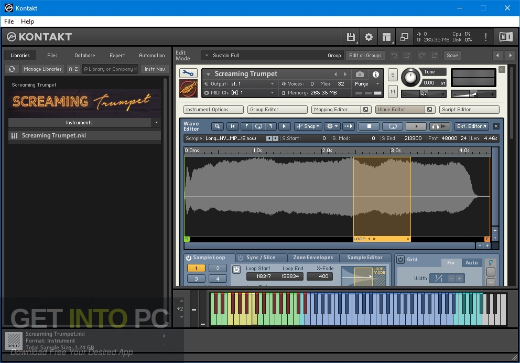Click the pan slider between L and R
Image resolution: width=520 pixels, height=363 pixels.
[424, 94]
